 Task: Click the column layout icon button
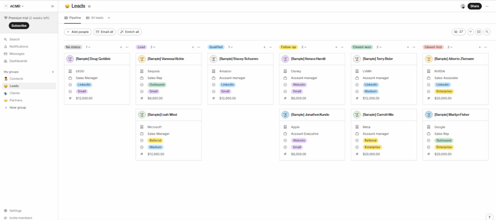tap(479, 32)
